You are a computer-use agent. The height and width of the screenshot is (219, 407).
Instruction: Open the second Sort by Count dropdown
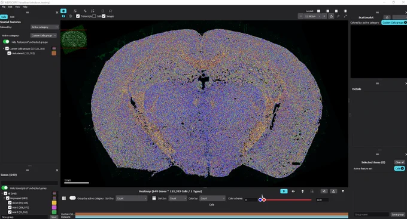pyautogui.click(x=178, y=198)
